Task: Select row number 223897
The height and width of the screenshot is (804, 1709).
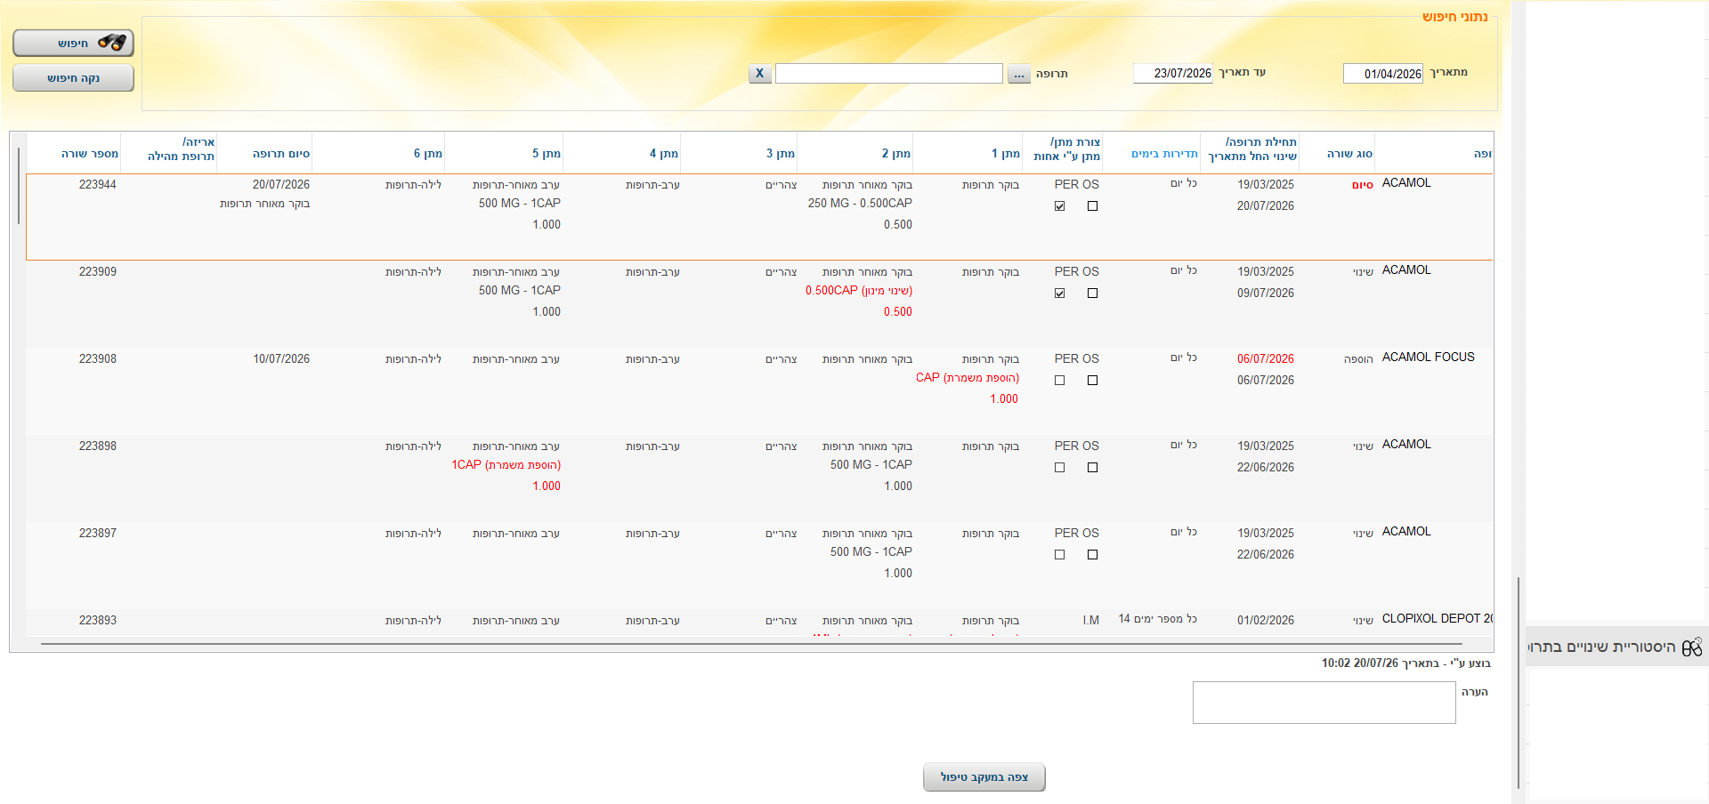Action: tap(98, 534)
